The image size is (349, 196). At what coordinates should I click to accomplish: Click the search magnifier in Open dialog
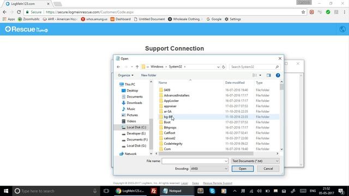click(x=277, y=66)
